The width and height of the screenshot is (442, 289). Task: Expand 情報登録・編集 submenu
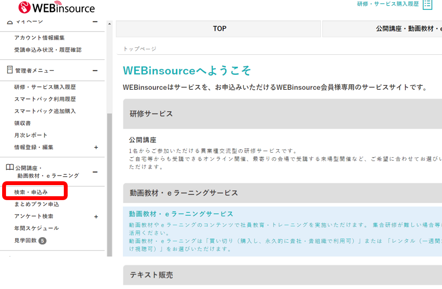pos(96,147)
